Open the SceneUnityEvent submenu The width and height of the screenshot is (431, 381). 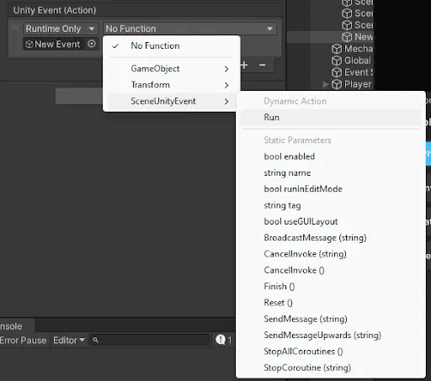[x=172, y=101]
